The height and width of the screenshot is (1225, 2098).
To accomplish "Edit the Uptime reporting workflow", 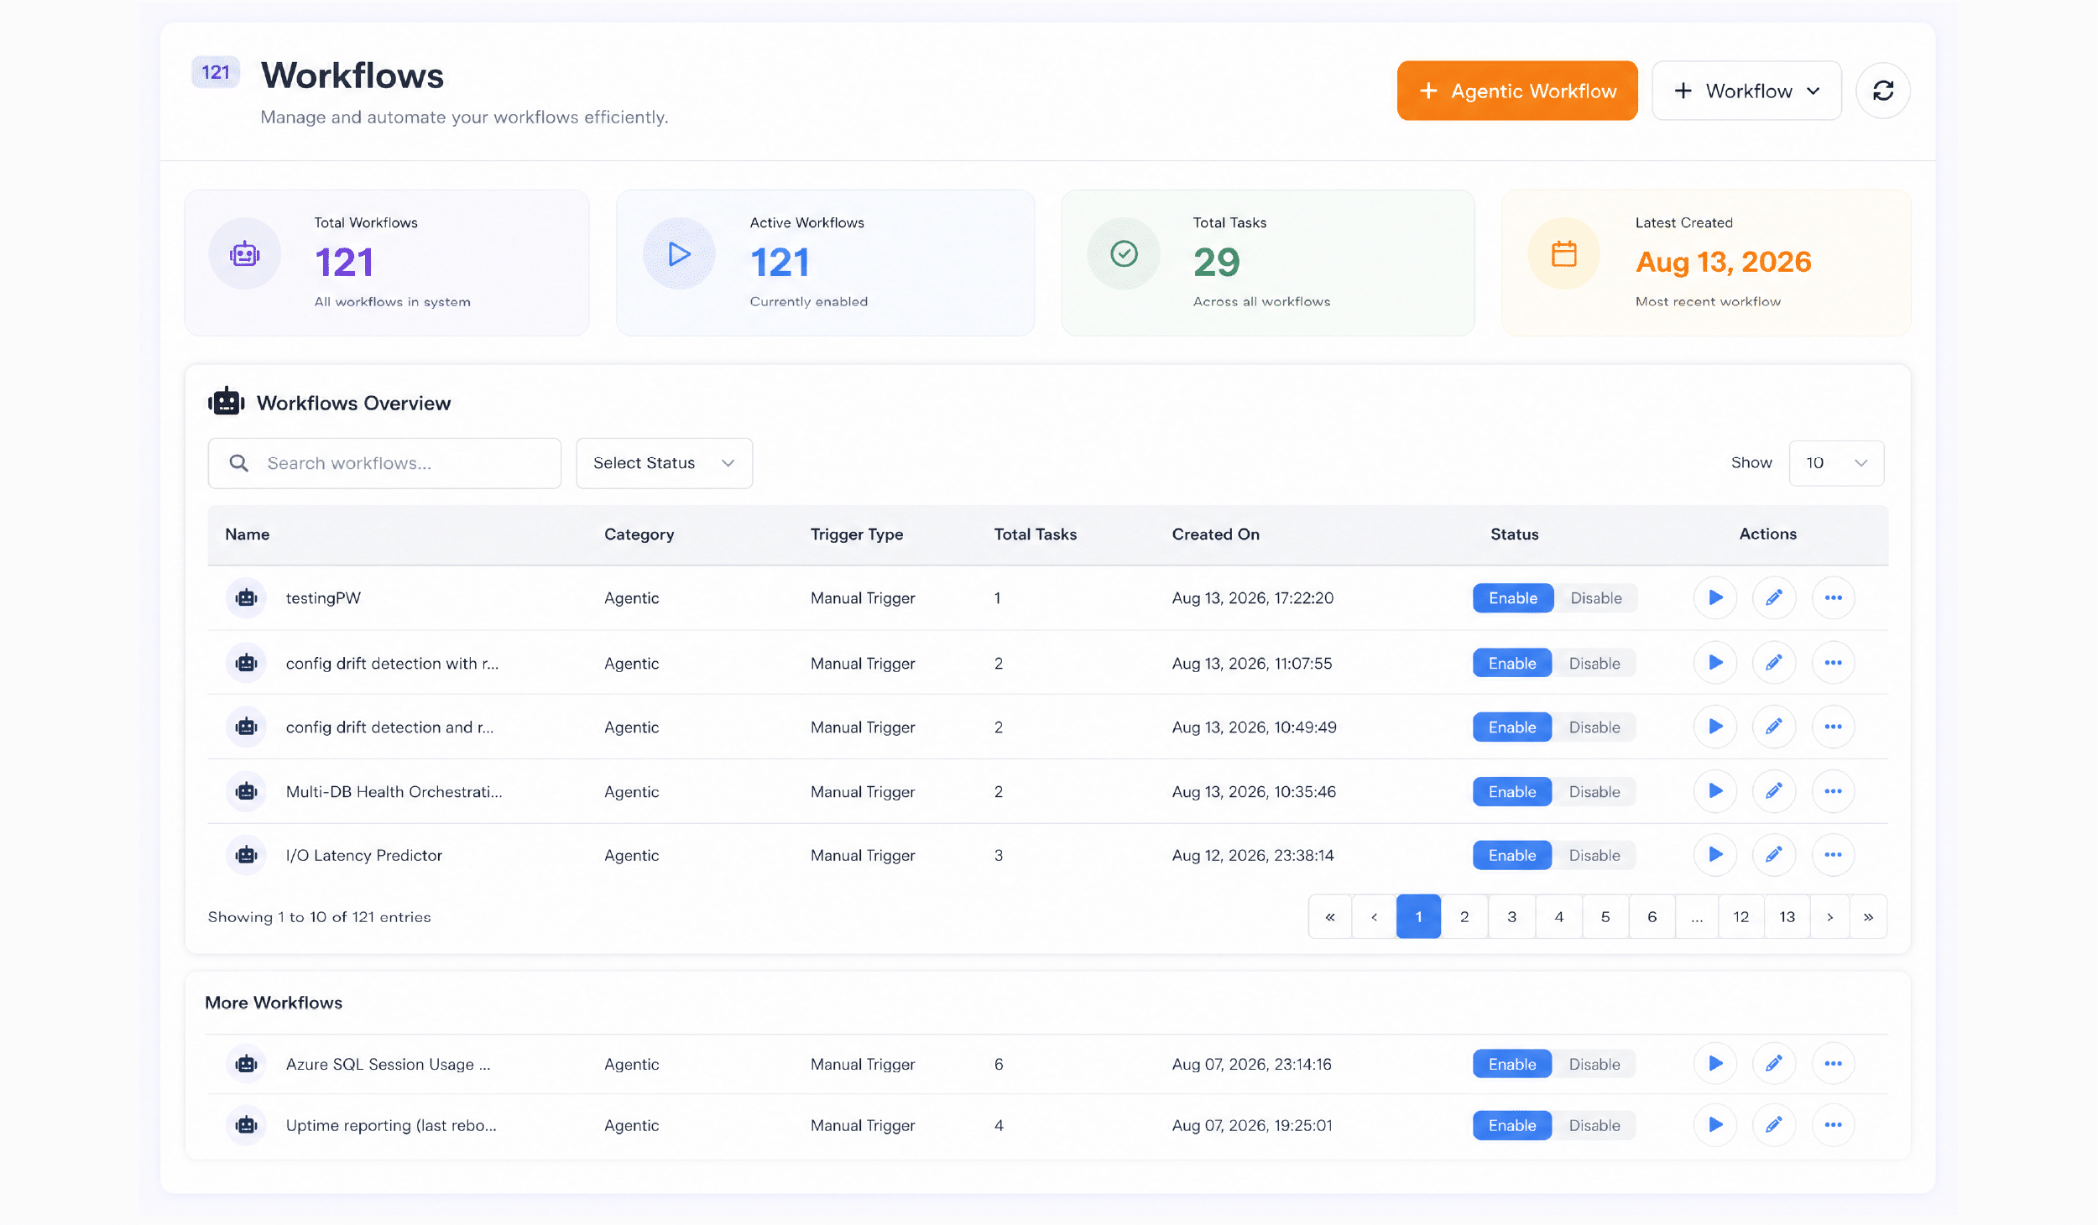I will [x=1774, y=1125].
